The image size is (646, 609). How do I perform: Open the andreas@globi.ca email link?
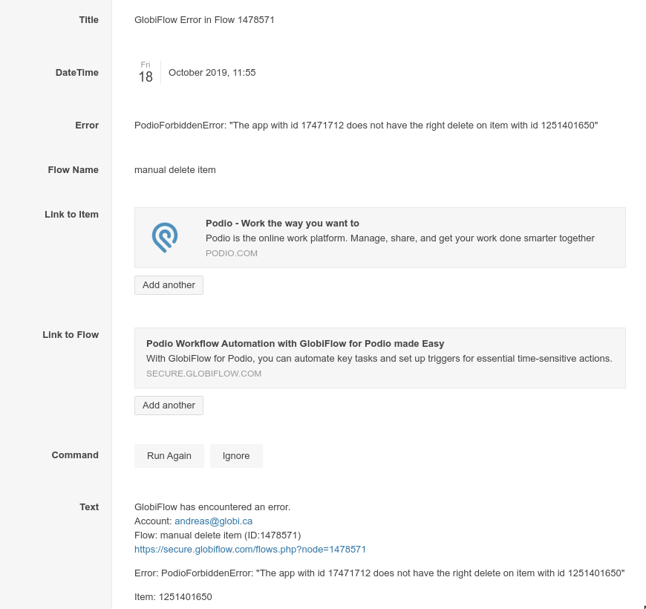click(x=213, y=521)
